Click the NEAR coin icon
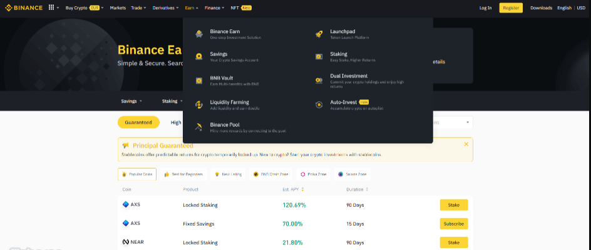This screenshot has width=591, height=250. click(126, 242)
